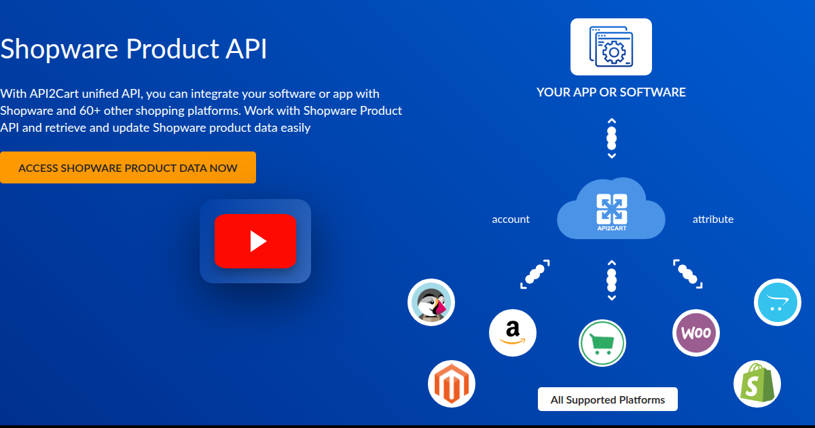Viewport: 815px width, 428px height.
Task: Open All Supported Platforms
Action: click(608, 399)
